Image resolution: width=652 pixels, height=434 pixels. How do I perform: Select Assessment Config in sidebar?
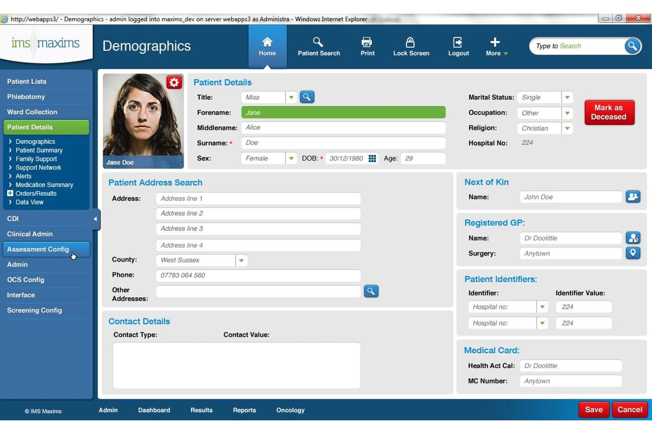[x=46, y=249]
